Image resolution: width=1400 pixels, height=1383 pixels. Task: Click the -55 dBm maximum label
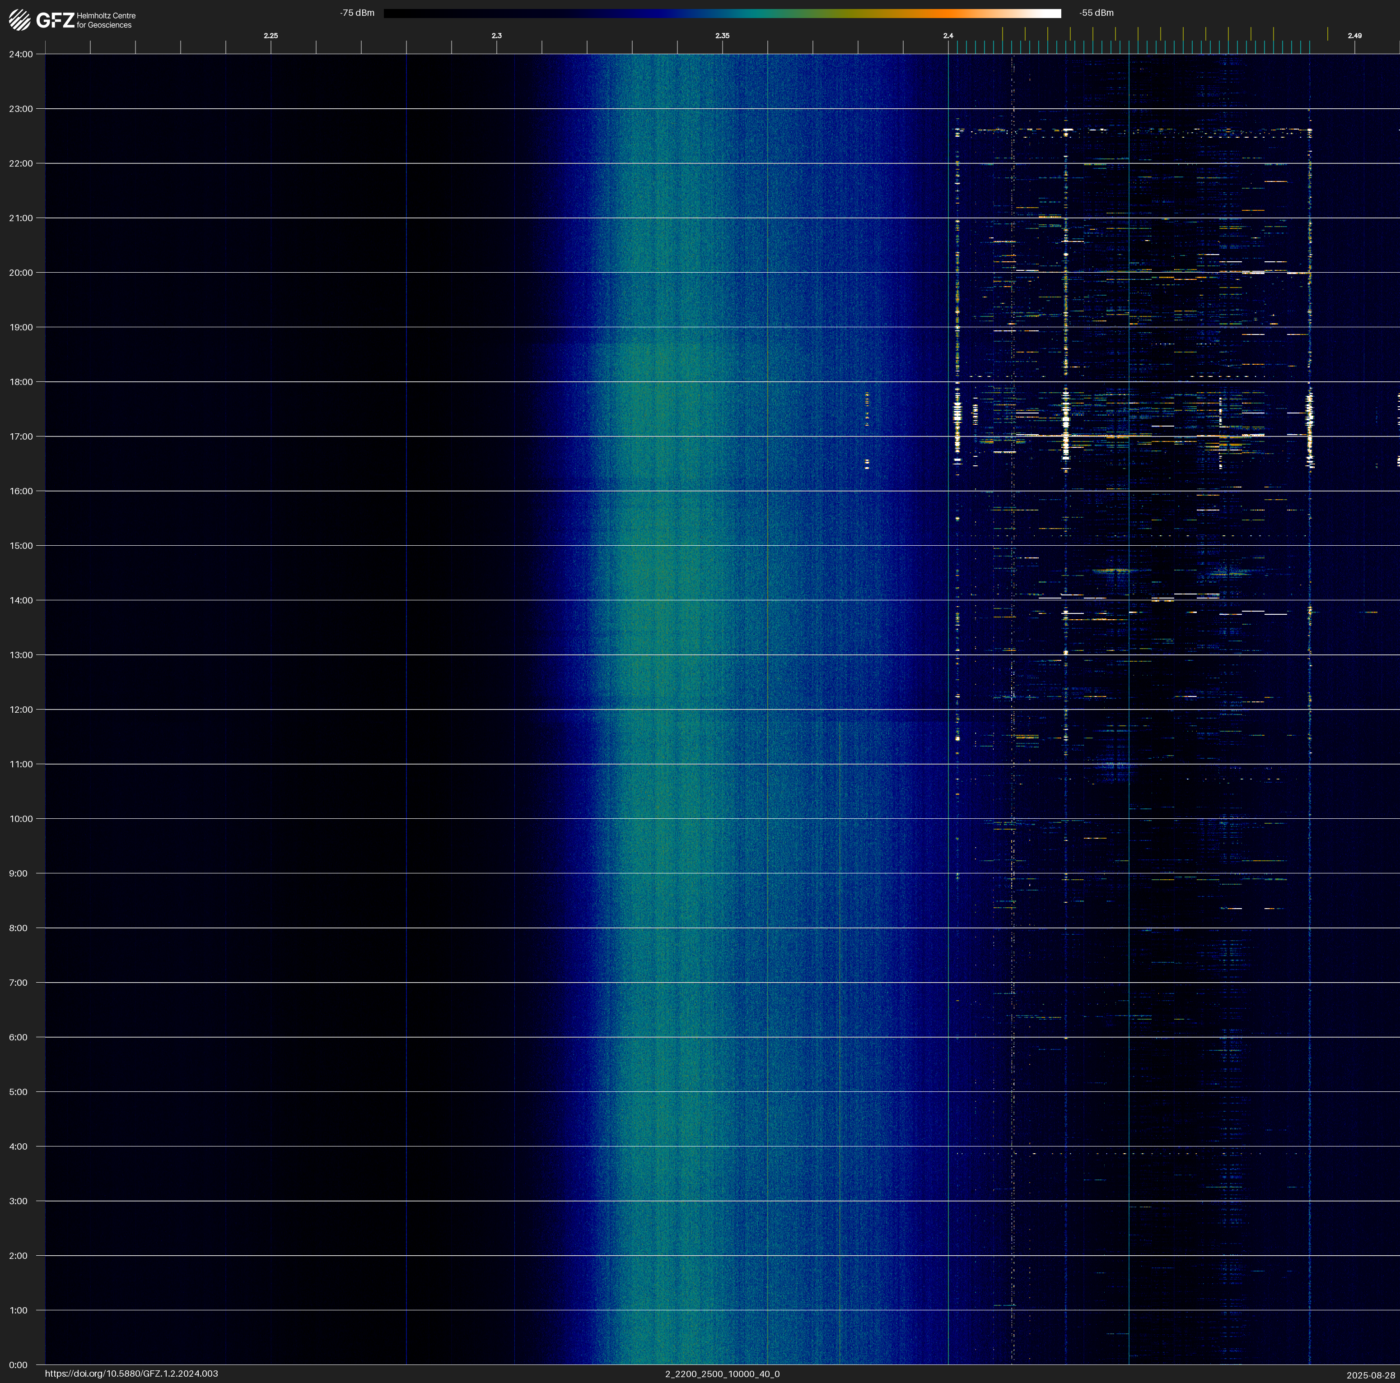click(x=1096, y=13)
